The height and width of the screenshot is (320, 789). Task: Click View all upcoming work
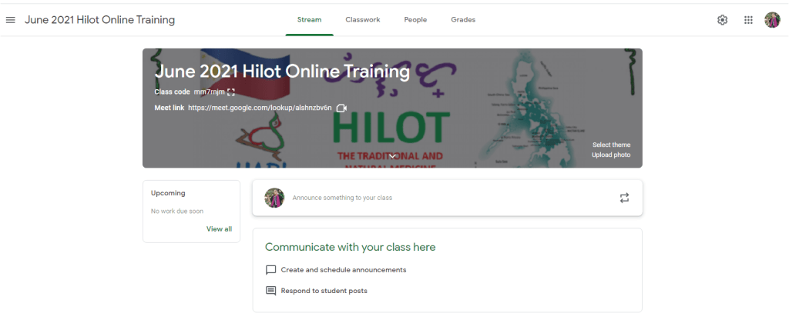click(x=219, y=229)
